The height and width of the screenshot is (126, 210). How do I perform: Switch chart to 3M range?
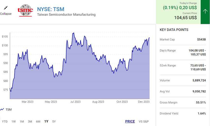click(30, 122)
